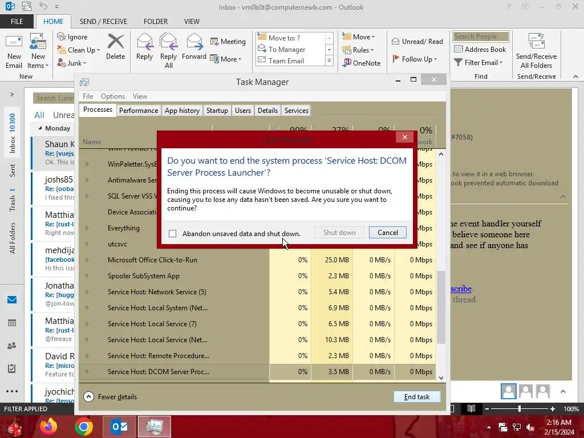Open the Mail view in Outlook sidebar
584x438 pixels.
click(x=12, y=300)
